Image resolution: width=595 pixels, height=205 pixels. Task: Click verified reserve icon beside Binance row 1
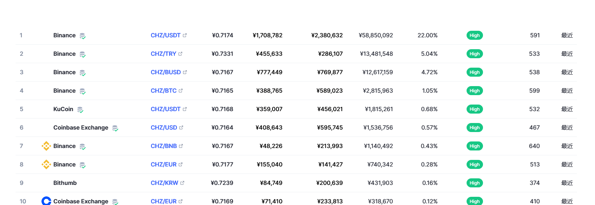82,36
